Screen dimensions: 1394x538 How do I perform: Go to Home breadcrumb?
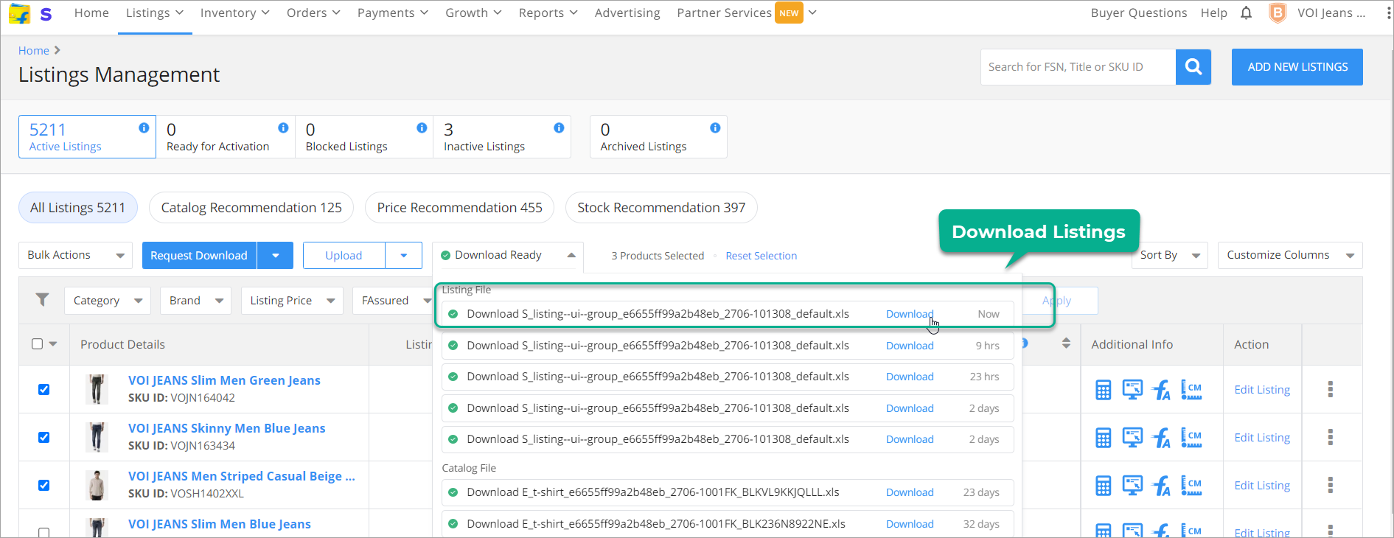(x=34, y=50)
